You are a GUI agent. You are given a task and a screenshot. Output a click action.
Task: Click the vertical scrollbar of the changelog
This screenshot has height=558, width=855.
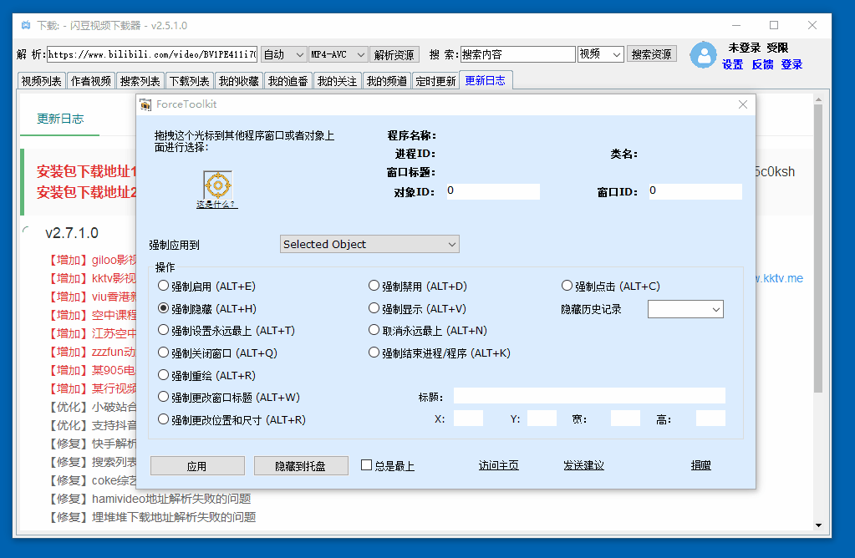coord(817,251)
